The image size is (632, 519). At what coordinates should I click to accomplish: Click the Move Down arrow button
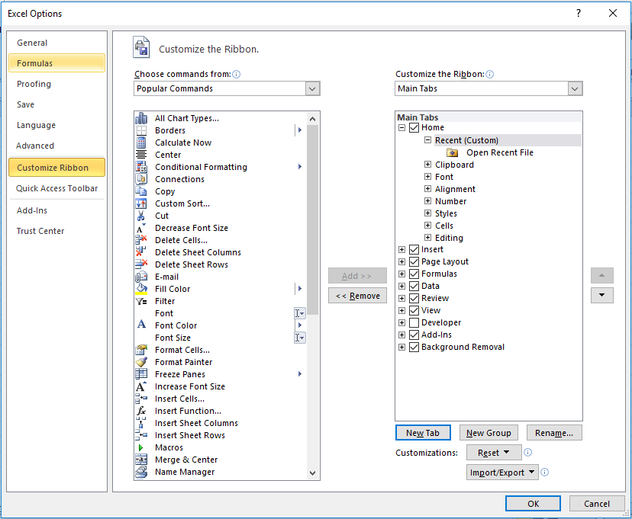601,295
